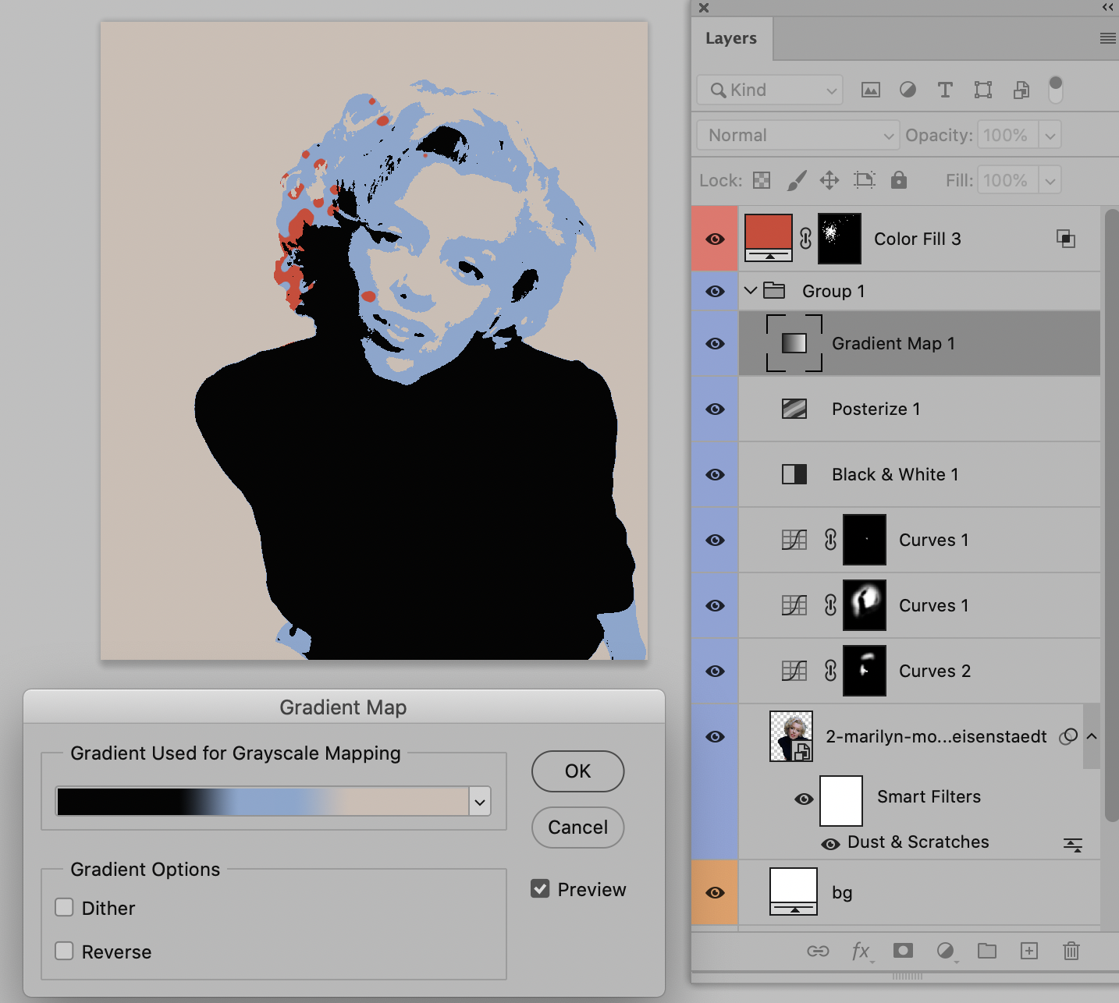Collapse the Layers panel with double arrows
This screenshot has height=1003, width=1119.
click(1108, 7)
